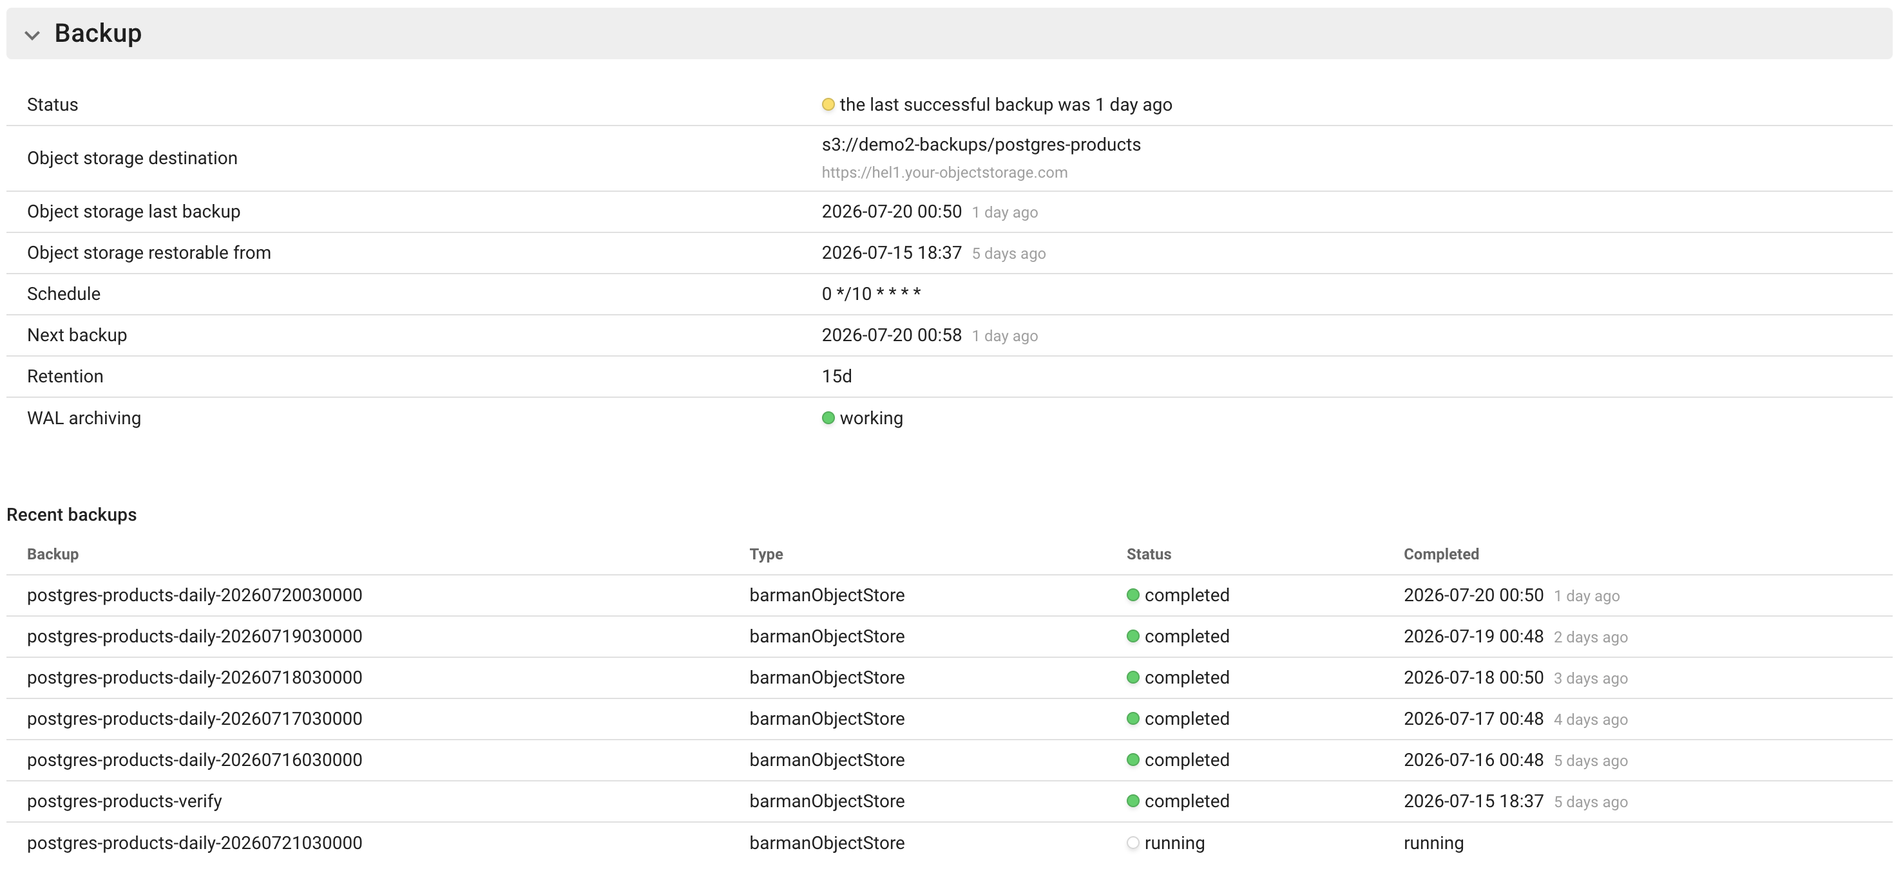
Task: Click barmanObjectStore type in daily-20260720030000 row
Action: 827,595
